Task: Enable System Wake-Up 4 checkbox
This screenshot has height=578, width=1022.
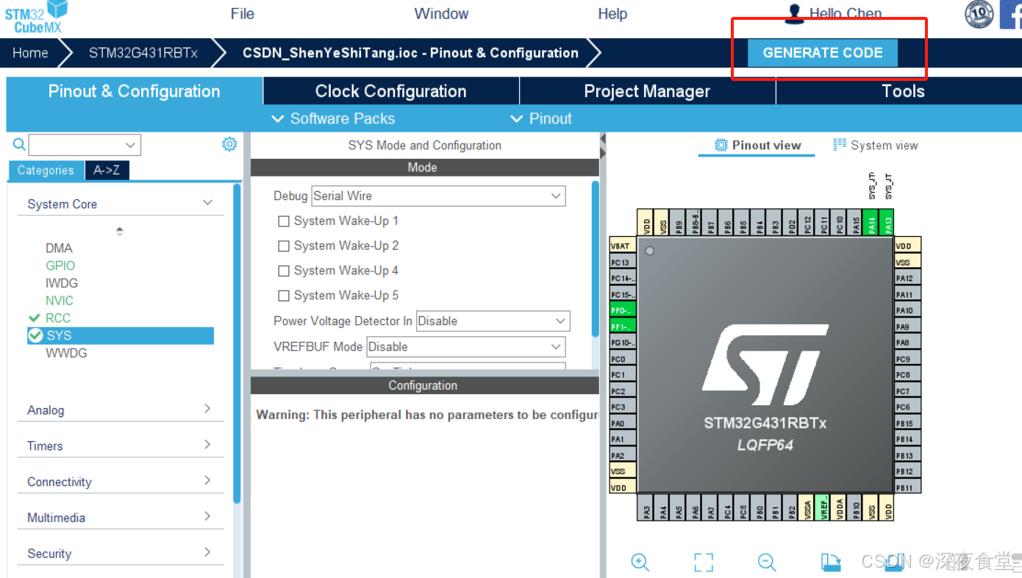Action: click(x=283, y=271)
